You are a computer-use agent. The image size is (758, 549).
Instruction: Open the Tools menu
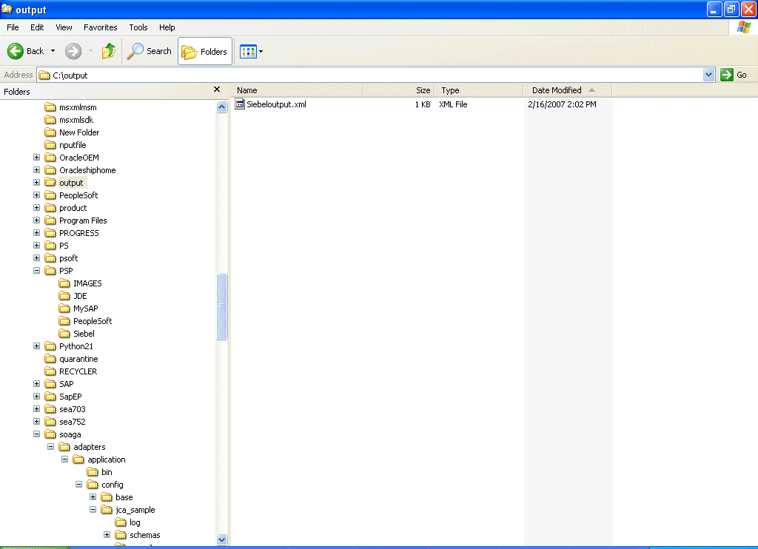click(x=138, y=27)
